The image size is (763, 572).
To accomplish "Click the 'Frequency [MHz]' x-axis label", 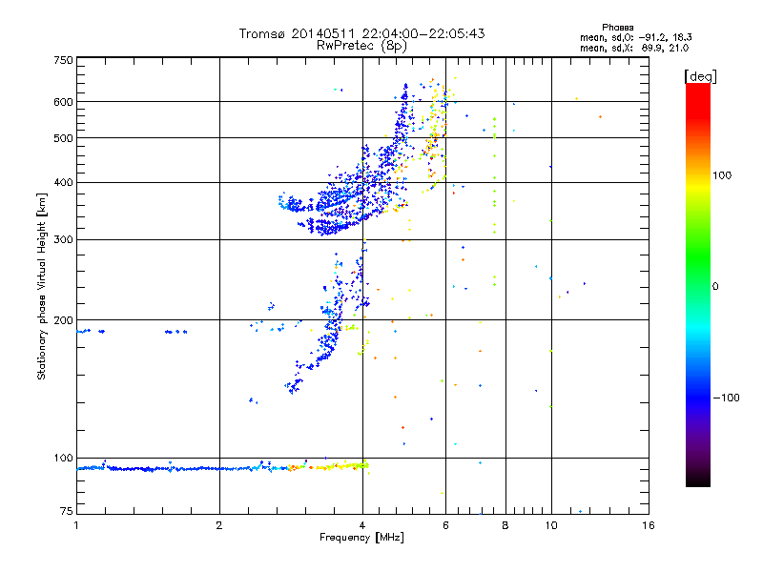I will click(361, 538).
